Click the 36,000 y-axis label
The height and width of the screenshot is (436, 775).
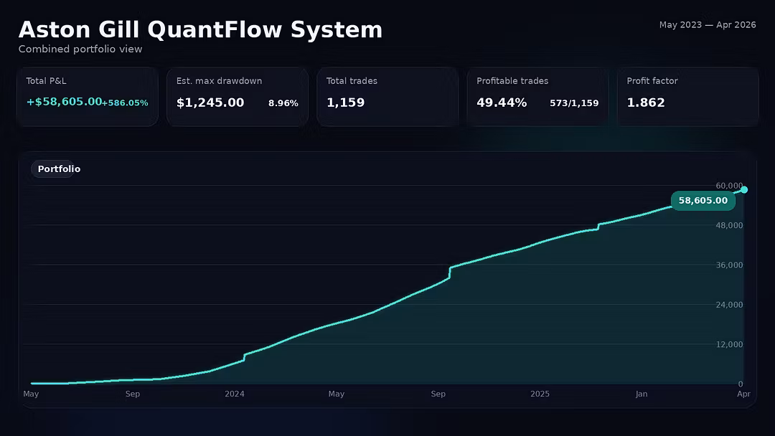[x=729, y=265]
